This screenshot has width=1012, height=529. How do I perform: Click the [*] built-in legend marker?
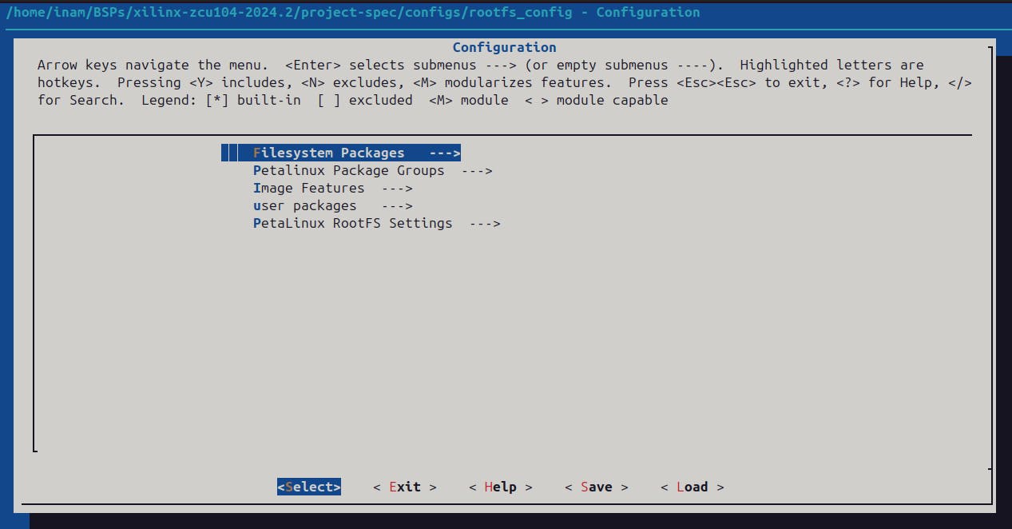coord(217,100)
